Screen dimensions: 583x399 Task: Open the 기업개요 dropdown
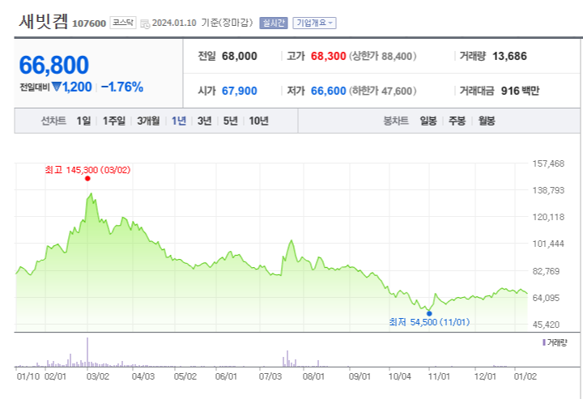pos(314,23)
